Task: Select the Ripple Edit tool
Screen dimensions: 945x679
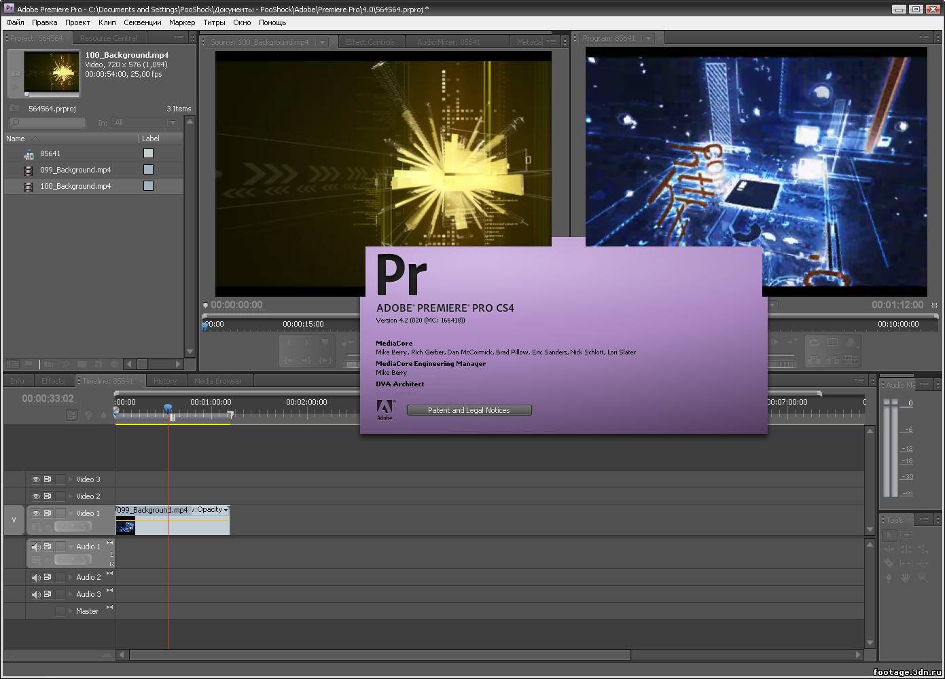Action: (x=889, y=549)
